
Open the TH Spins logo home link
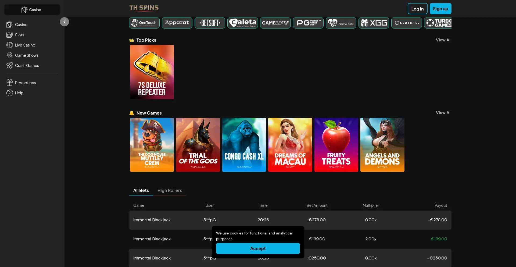[144, 8]
